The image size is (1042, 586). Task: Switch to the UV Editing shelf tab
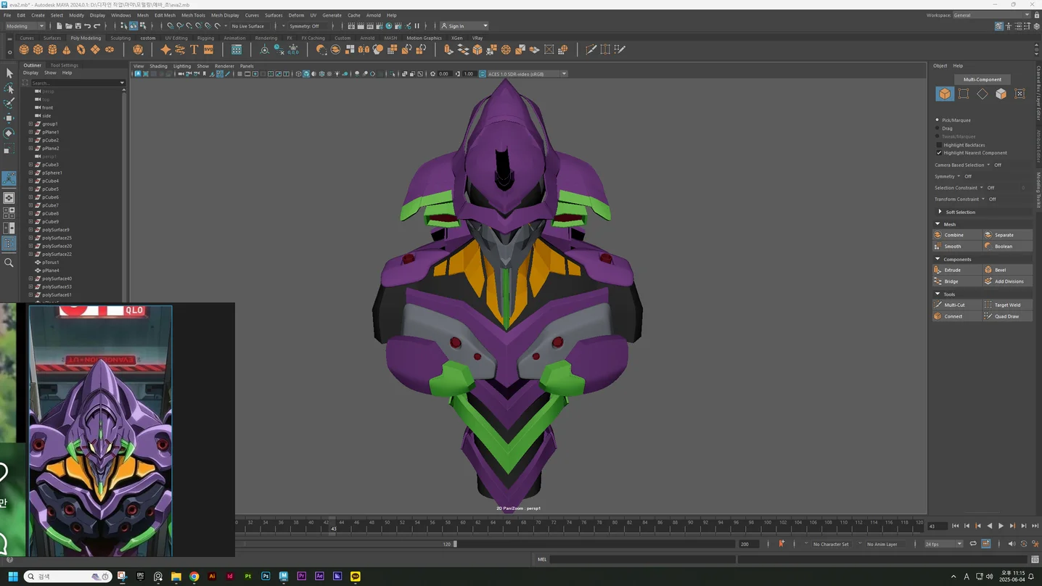pos(176,38)
